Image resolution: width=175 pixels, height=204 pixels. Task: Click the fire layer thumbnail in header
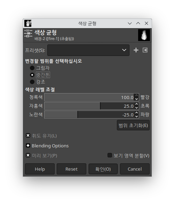144,35
